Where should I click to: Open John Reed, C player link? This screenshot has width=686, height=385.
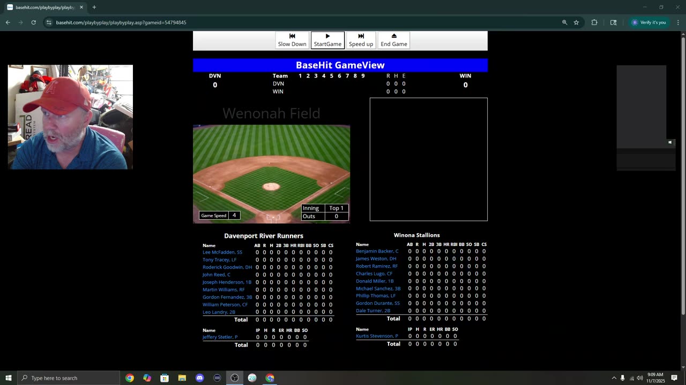(x=217, y=275)
